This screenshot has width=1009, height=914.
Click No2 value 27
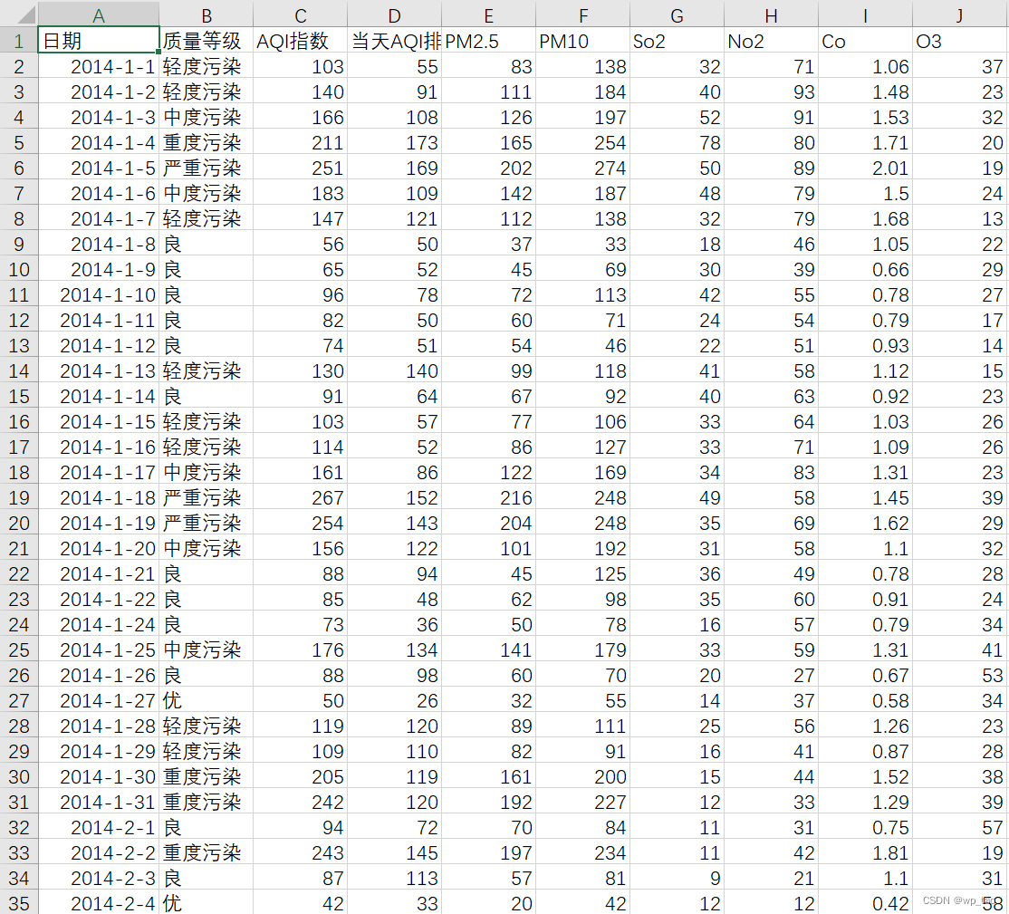click(771, 675)
